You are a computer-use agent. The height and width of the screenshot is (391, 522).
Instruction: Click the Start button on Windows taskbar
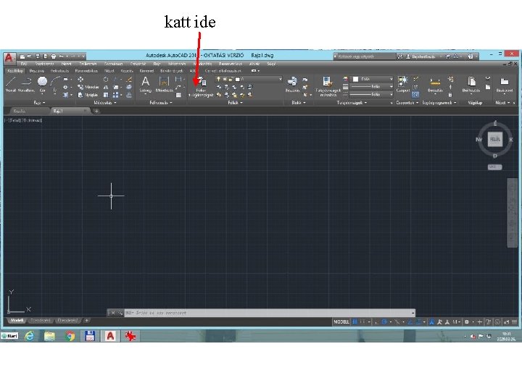pos(9,336)
